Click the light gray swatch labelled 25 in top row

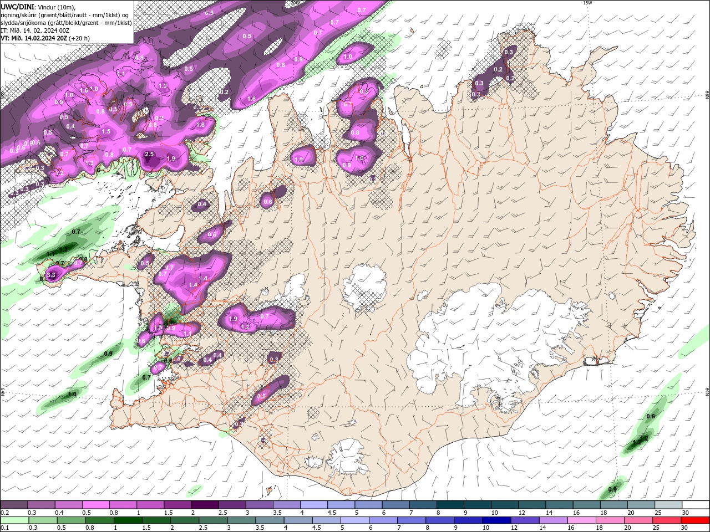click(668, 504)
